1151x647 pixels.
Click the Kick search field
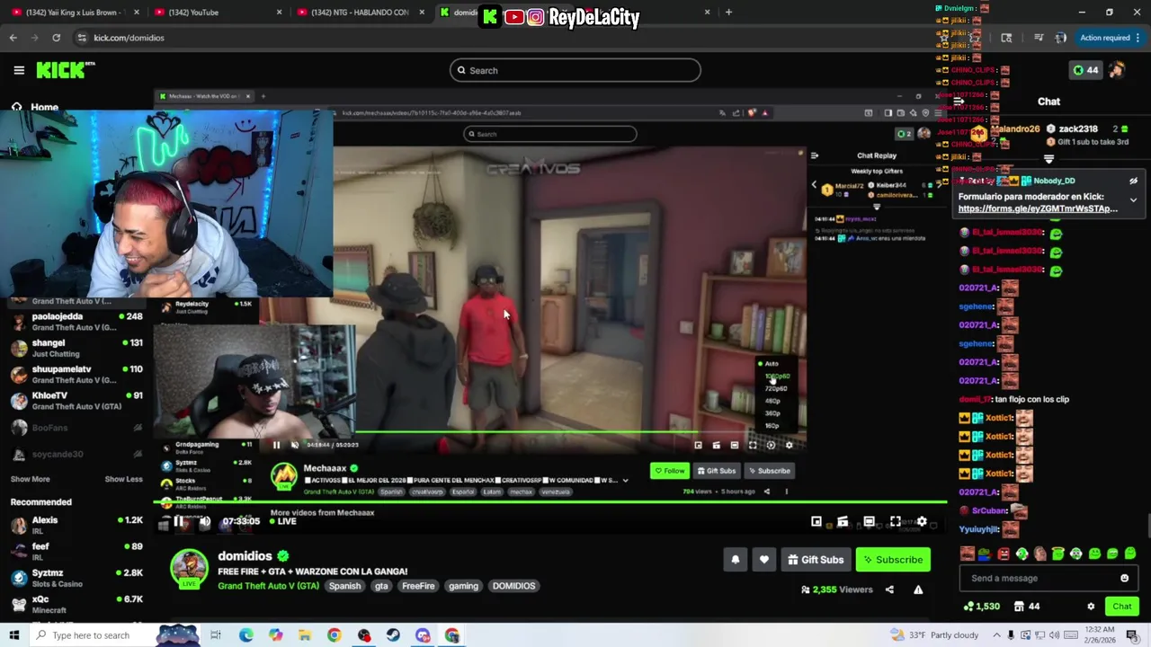(x=575, y=70)
